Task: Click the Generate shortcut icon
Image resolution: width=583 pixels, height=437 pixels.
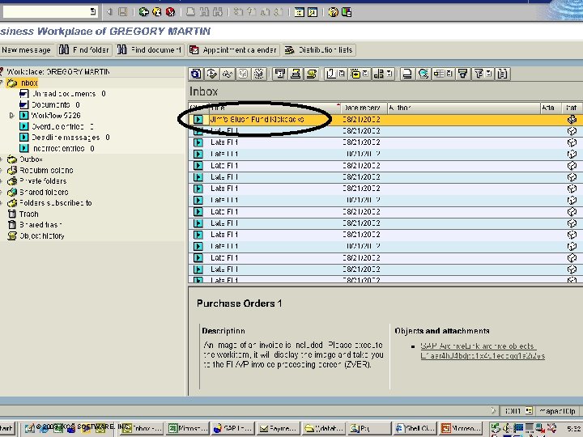Action: tap(313, 12)
